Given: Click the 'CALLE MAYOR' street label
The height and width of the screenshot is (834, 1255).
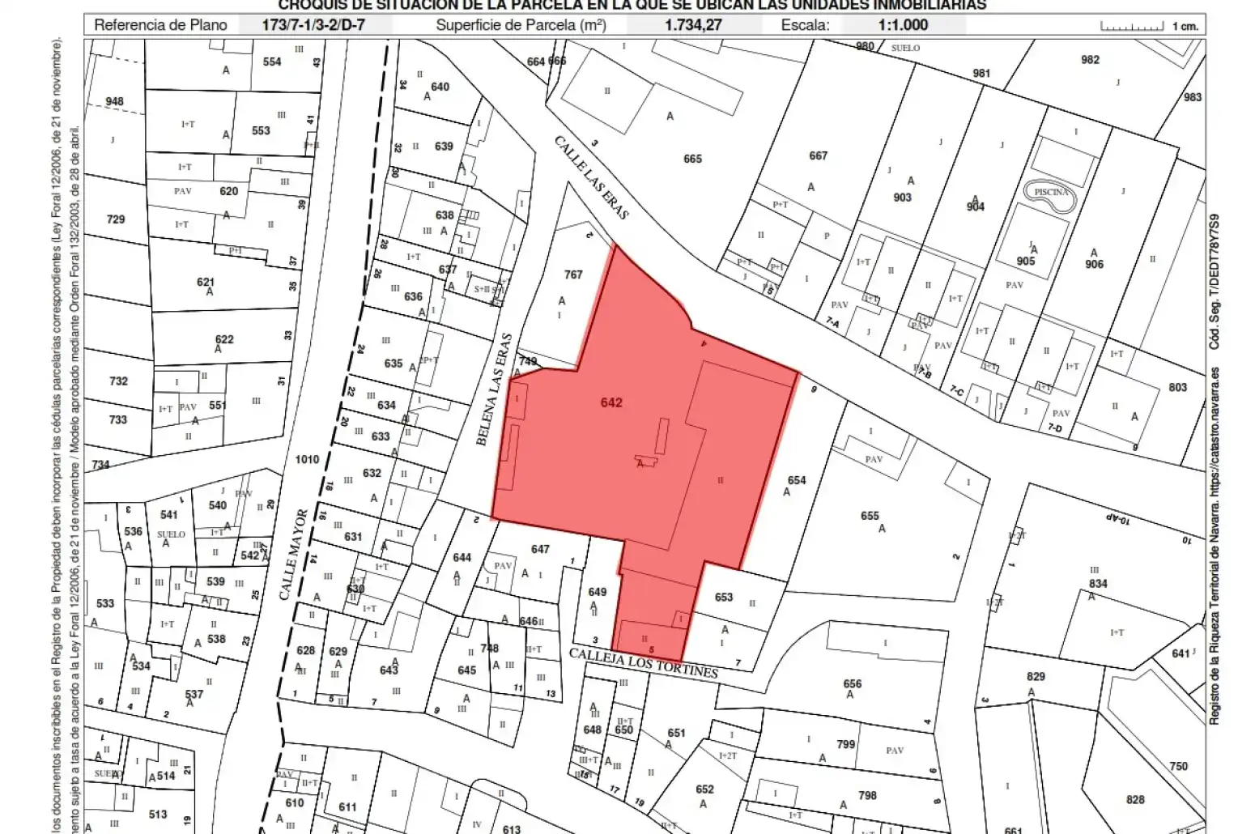Looking at the screenshot, I should click(294, 555).
